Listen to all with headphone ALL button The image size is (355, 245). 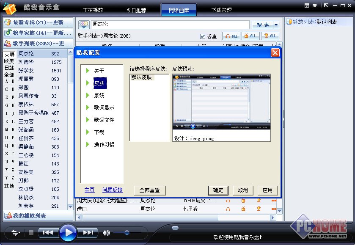(x=231, y=36)
